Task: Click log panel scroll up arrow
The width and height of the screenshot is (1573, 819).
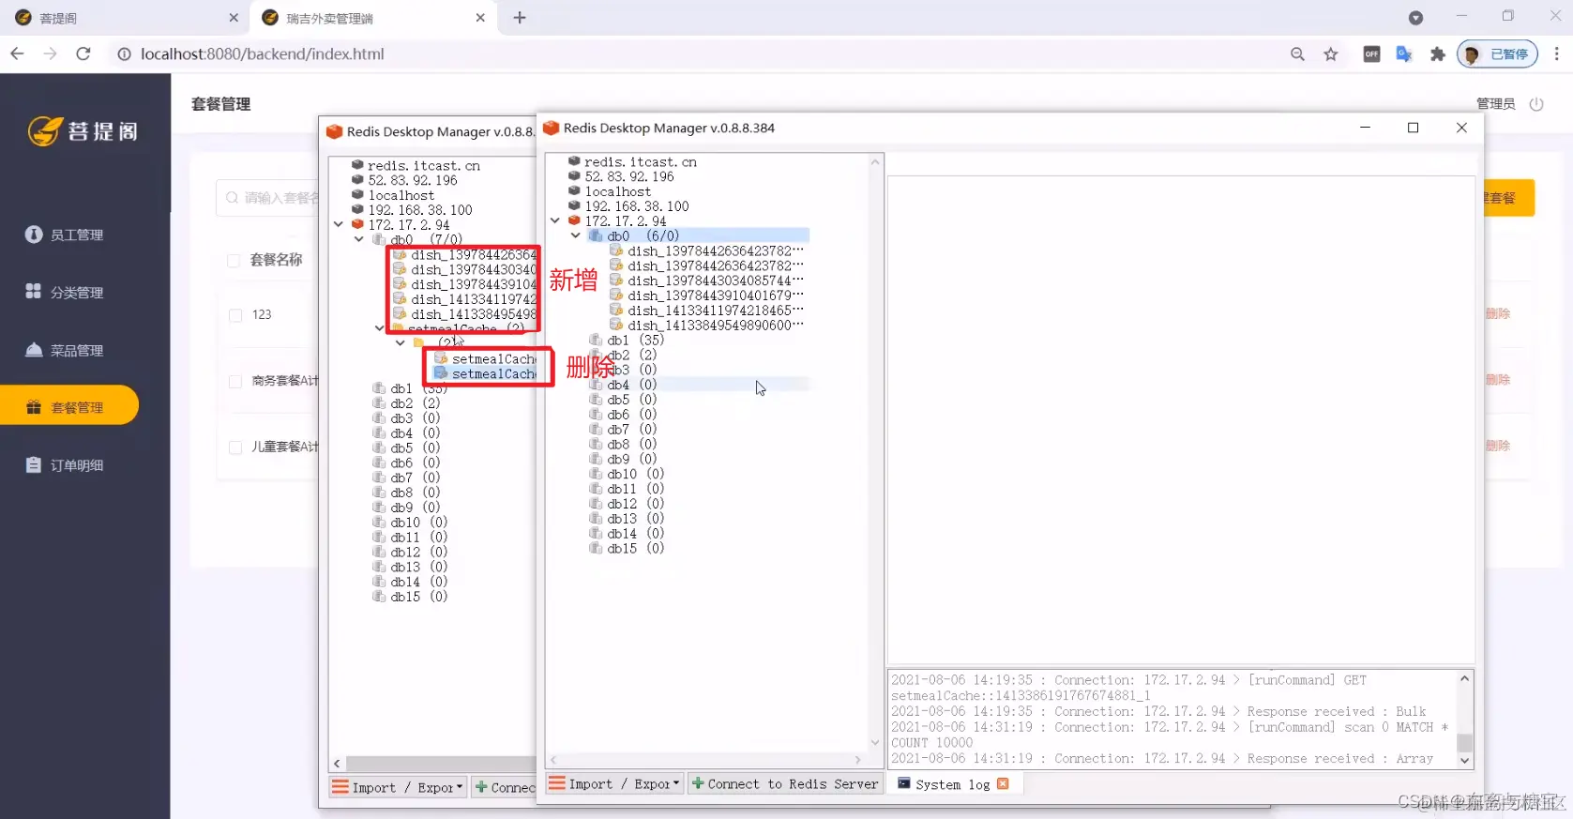Action: tap(1464, 678)
